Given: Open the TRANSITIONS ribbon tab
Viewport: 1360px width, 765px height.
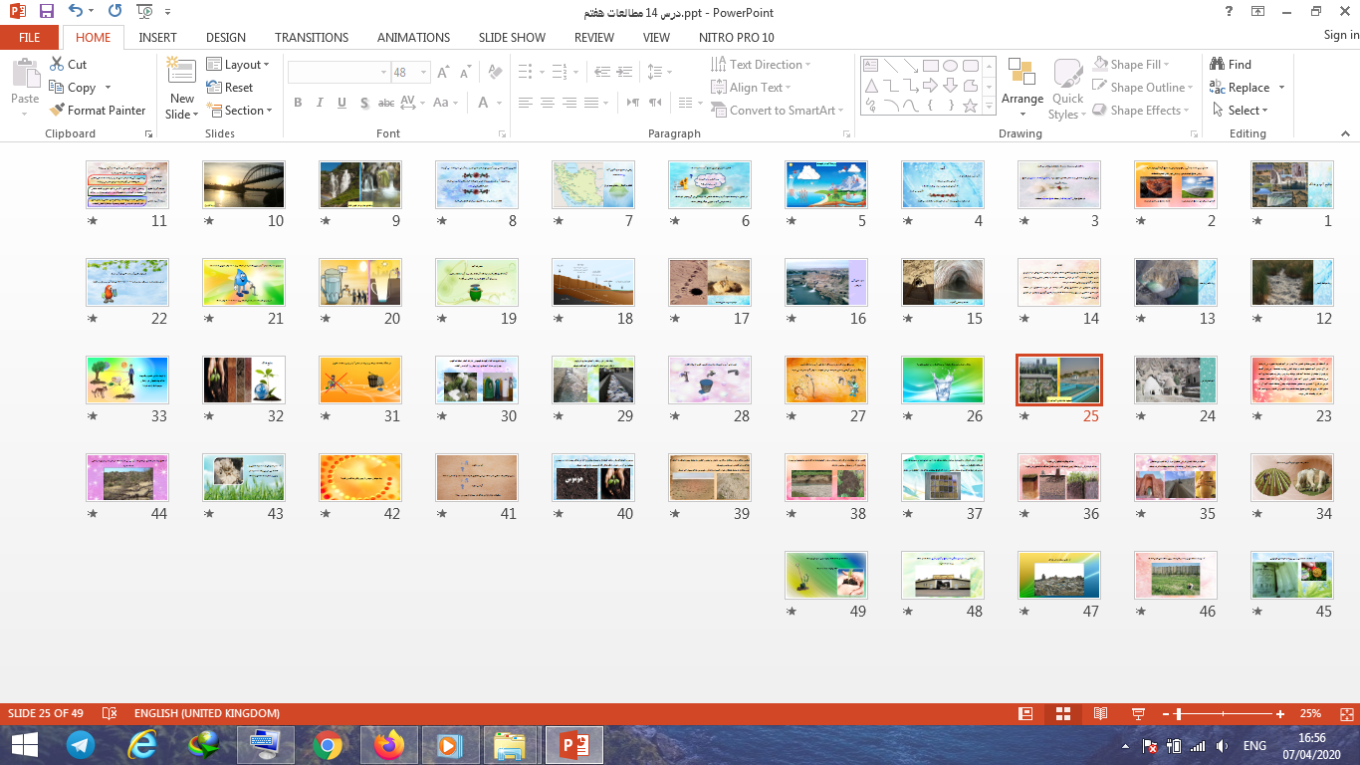Looking at the screenshot, I should tap(312, 38).
